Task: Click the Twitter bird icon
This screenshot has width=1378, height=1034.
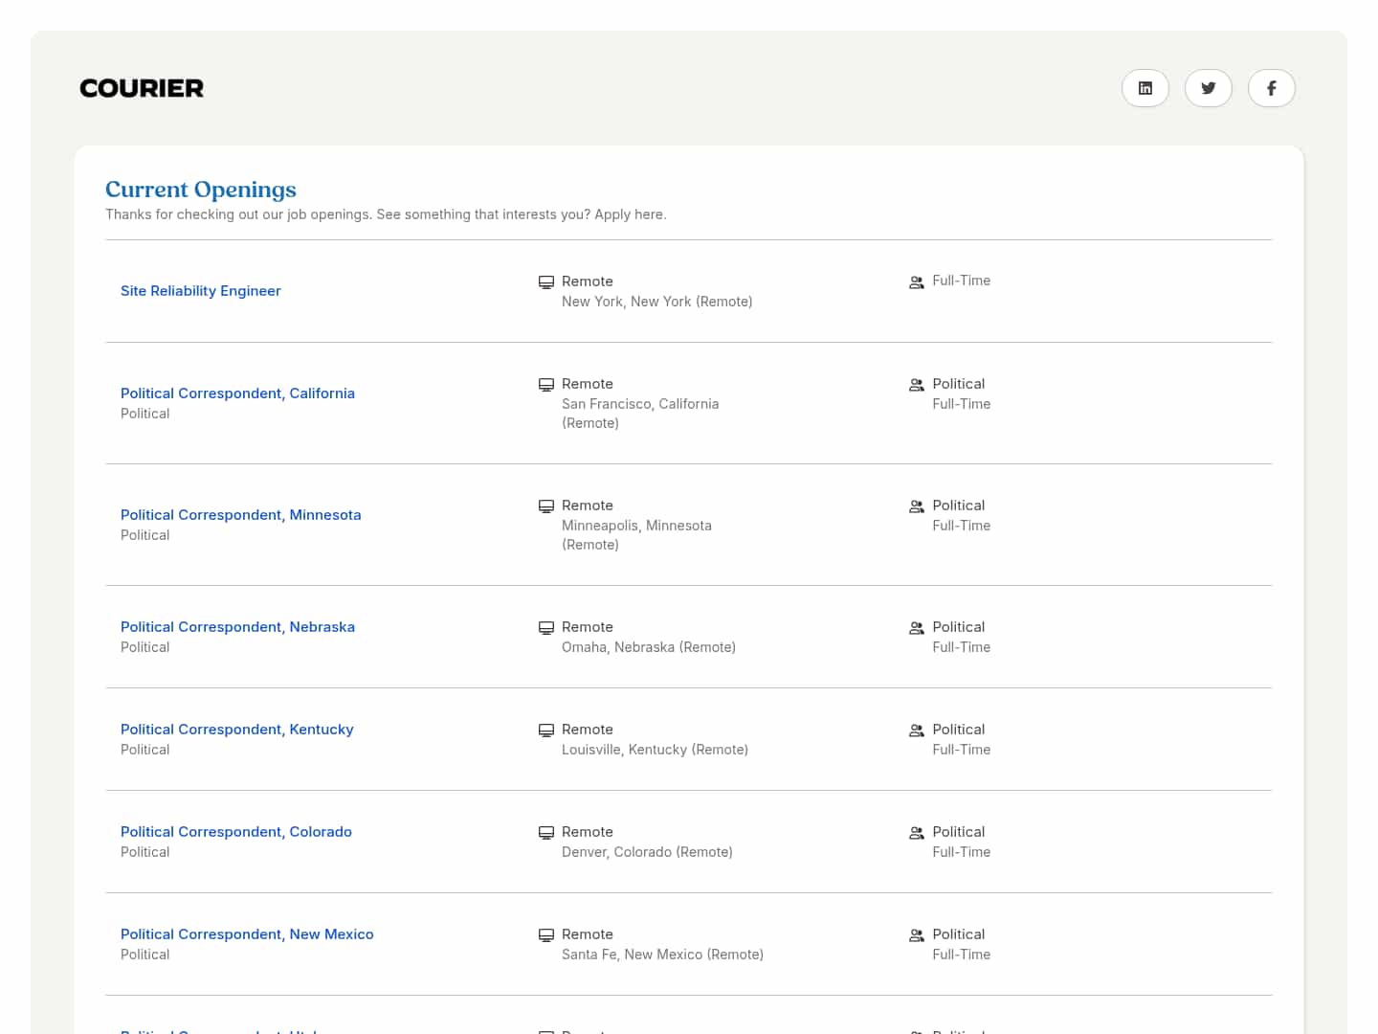Action: click(x=1208, y=88)
